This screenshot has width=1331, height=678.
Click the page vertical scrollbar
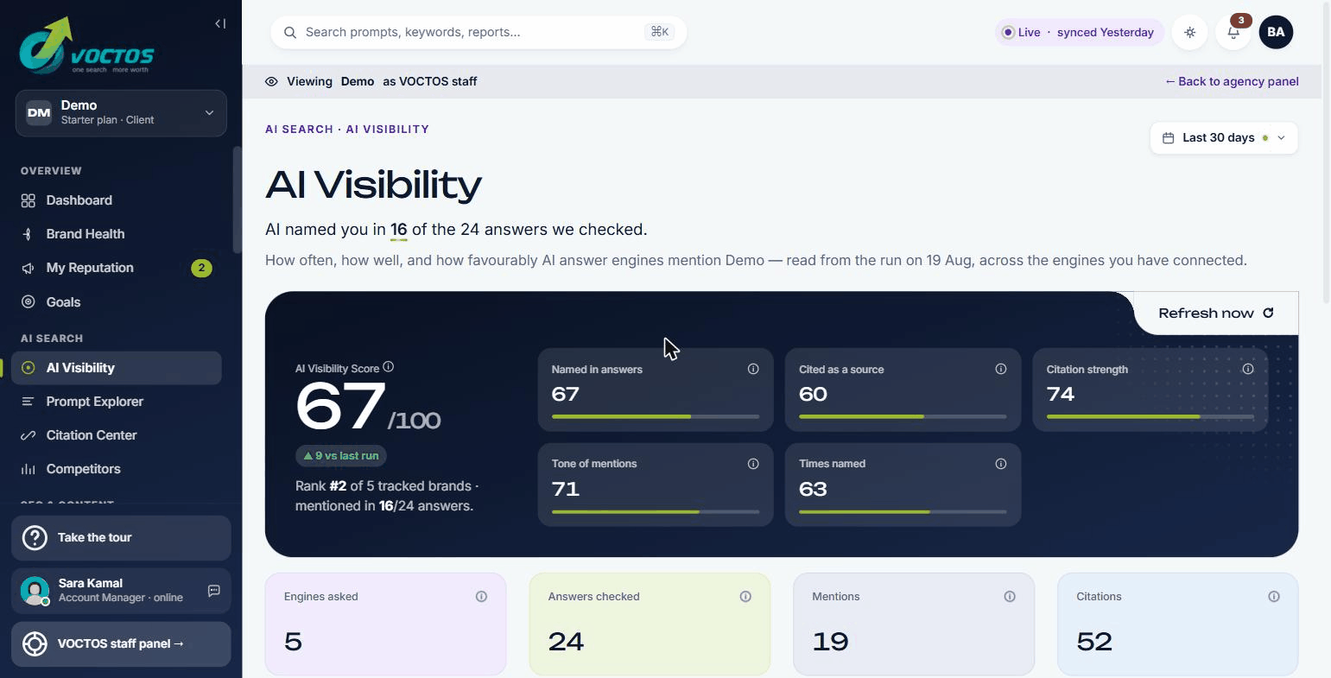click(1327, 151)
